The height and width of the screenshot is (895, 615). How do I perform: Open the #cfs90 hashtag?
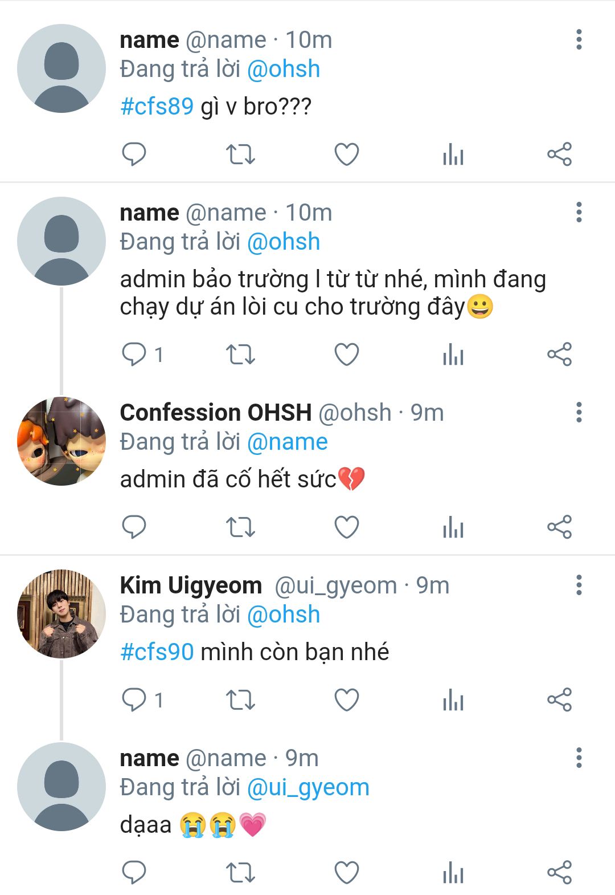pos(157,652)
